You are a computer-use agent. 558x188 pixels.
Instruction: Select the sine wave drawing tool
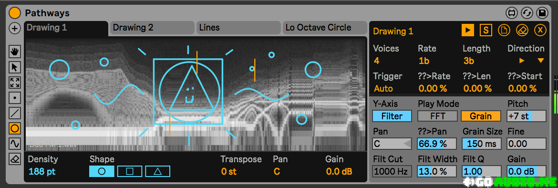tap(15, 144)
